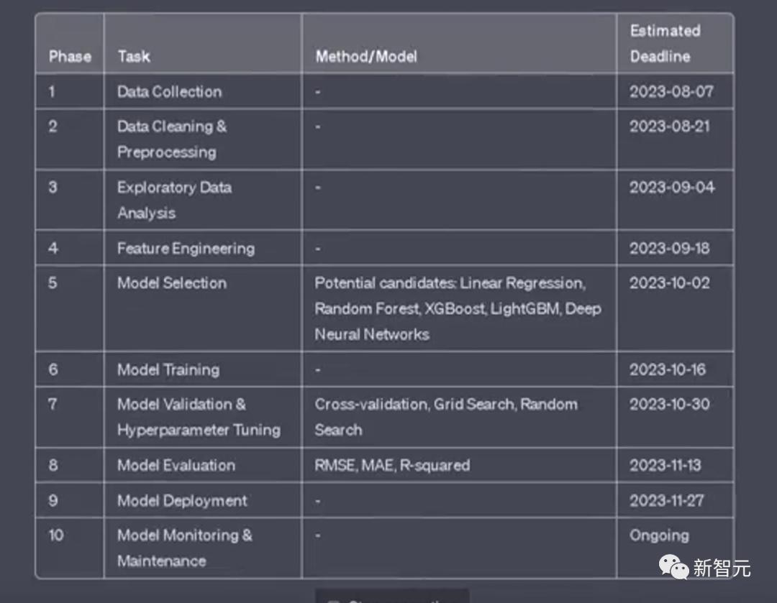Select the Model Selection task cell

[x=172, y=283]
